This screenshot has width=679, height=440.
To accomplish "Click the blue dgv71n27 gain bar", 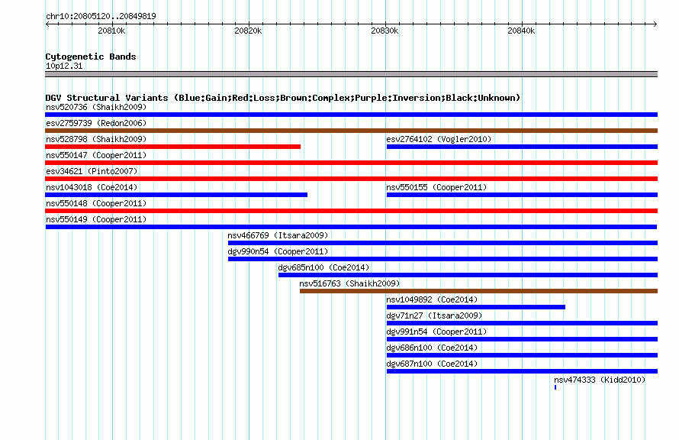I will tap(522, 323).
